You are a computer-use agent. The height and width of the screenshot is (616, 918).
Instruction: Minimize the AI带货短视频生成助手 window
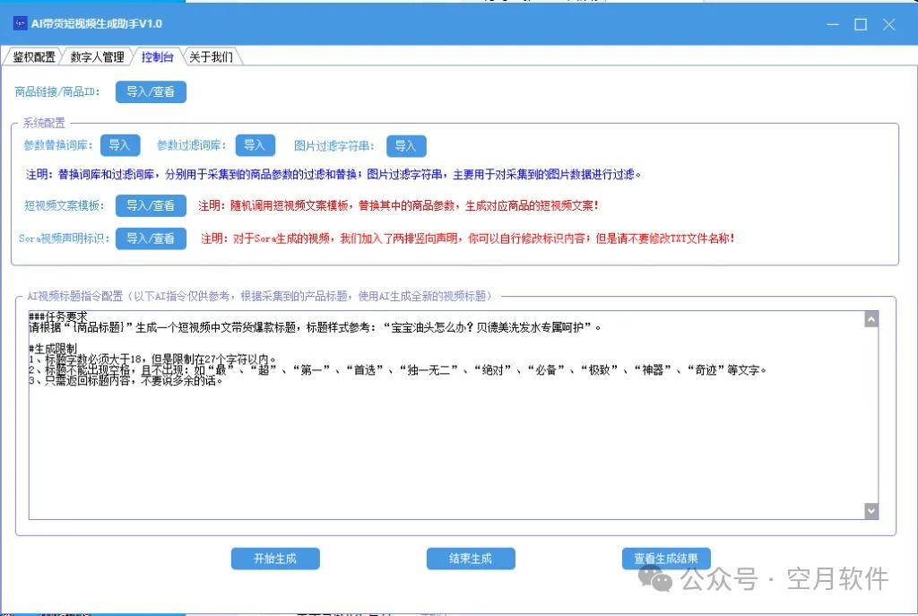point(832,24)
